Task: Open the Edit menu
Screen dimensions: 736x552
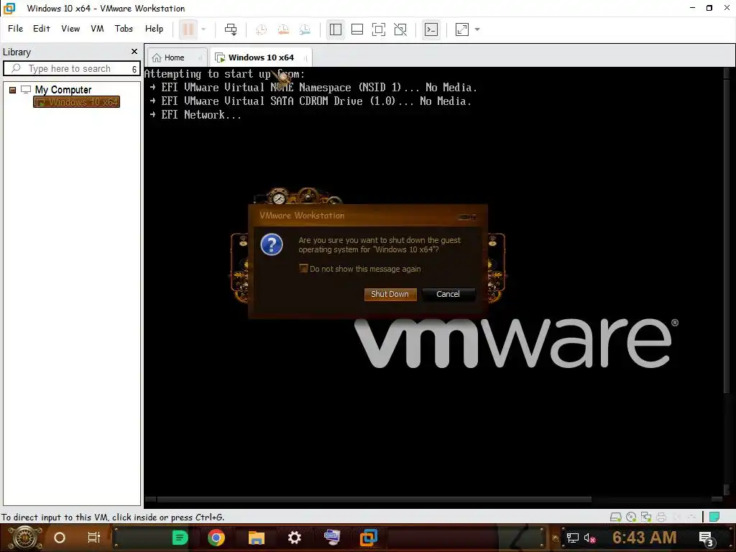Action: click(x=41, y=29)
